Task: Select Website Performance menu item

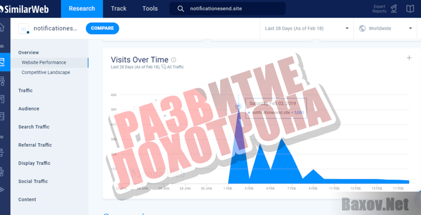Action: [44, 63]
